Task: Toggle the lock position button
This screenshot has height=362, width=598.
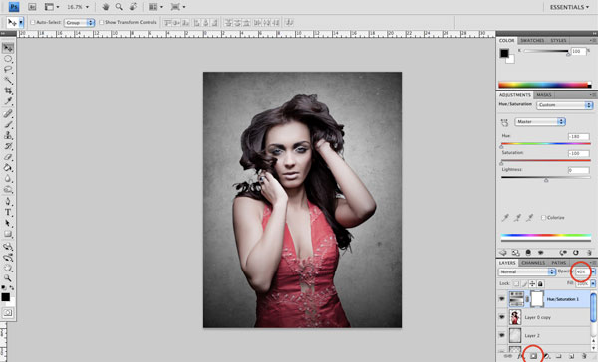Action: tap(532, 284)
